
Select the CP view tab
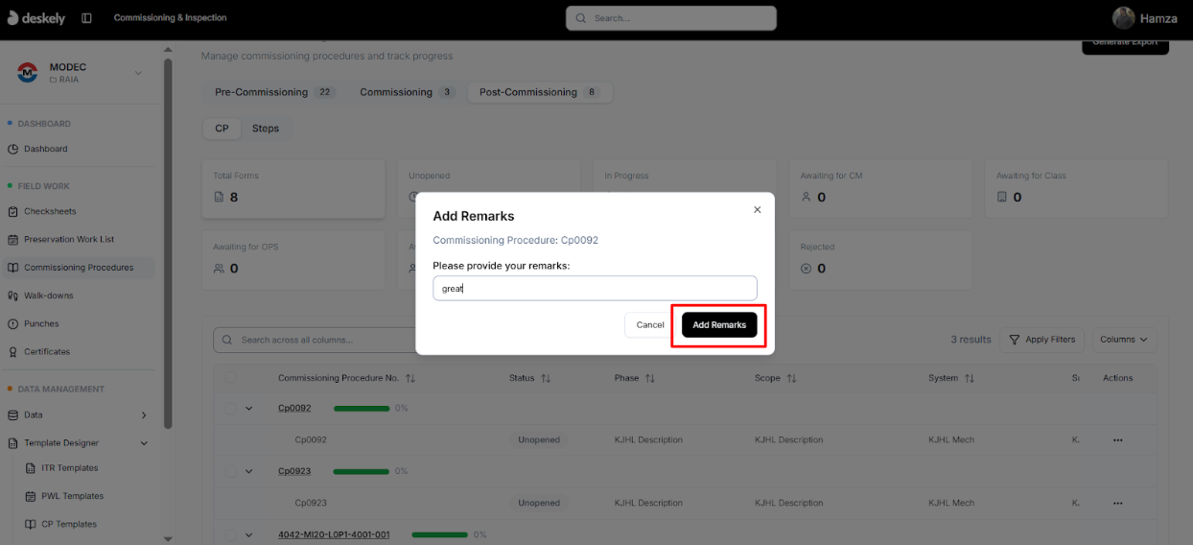pos(222,129)
